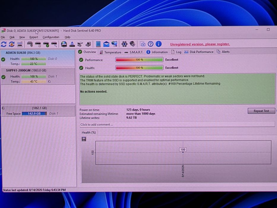Click the 100 data point on health graph
Viewport: 277px width, 208px height.
pos(183,150)
